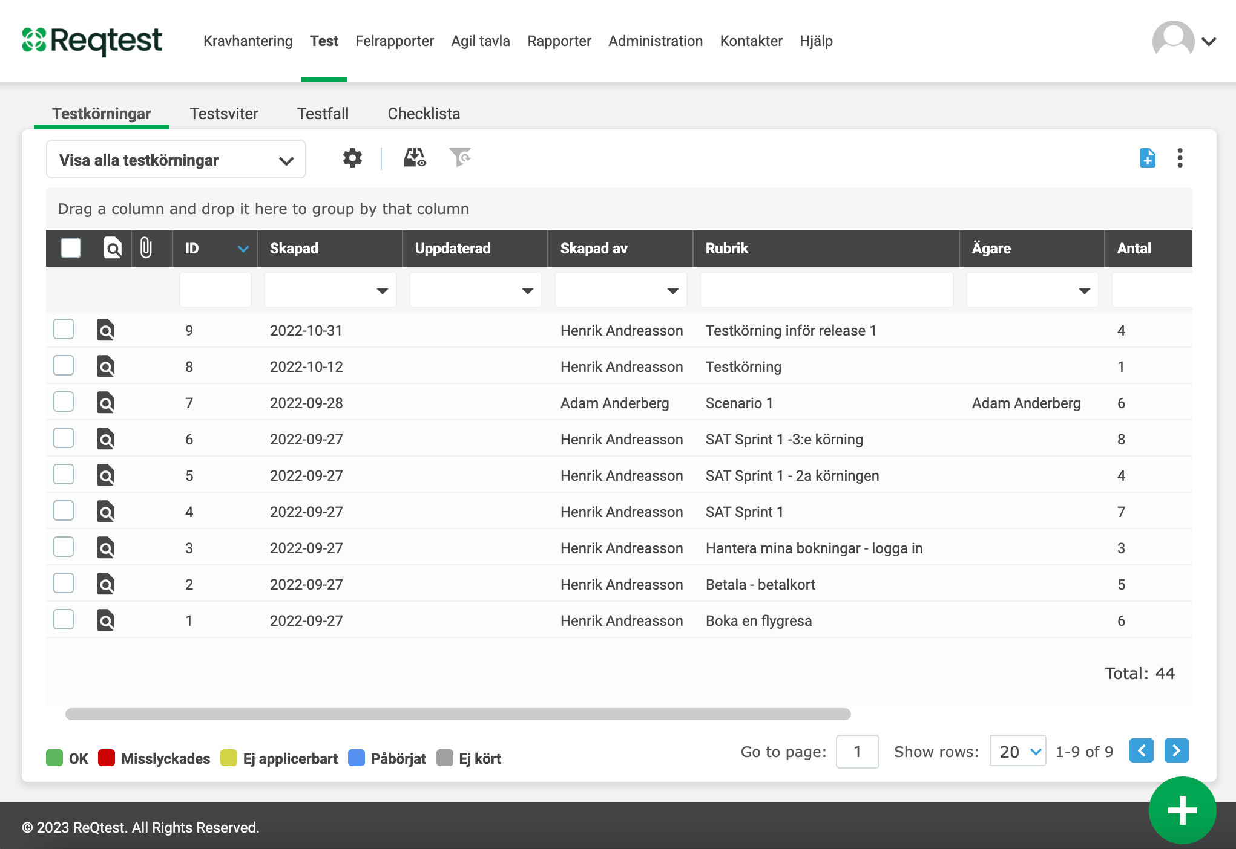The height and width of the screenshot is (849, 1236).
Task: Open preview icon for Scenario 1 row
Action: (106, 403)
